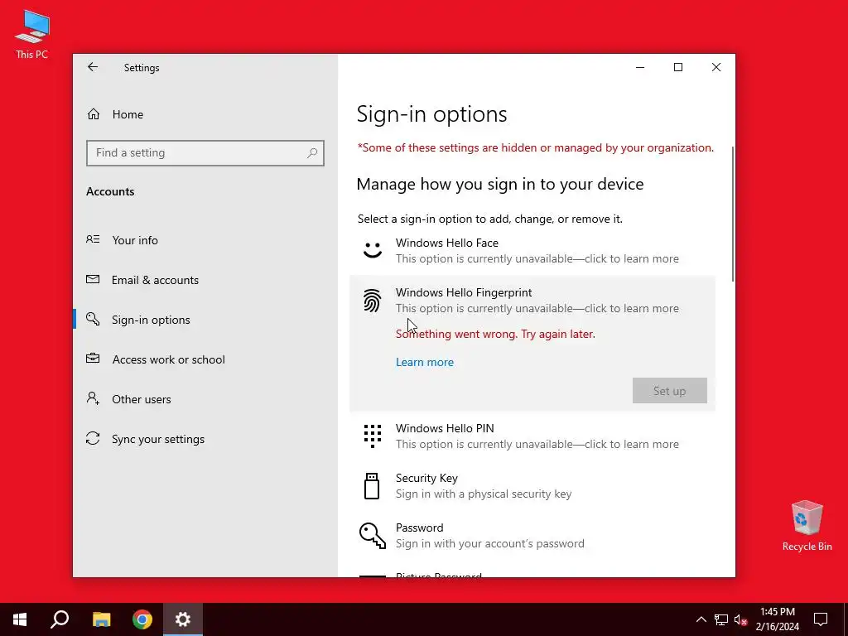Viewport: 848px width, 636px height.
Task: Open the Windows Start menu
Action: [20, 619]
